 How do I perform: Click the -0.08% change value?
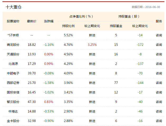pyautogui.click(x=49, y=73)
